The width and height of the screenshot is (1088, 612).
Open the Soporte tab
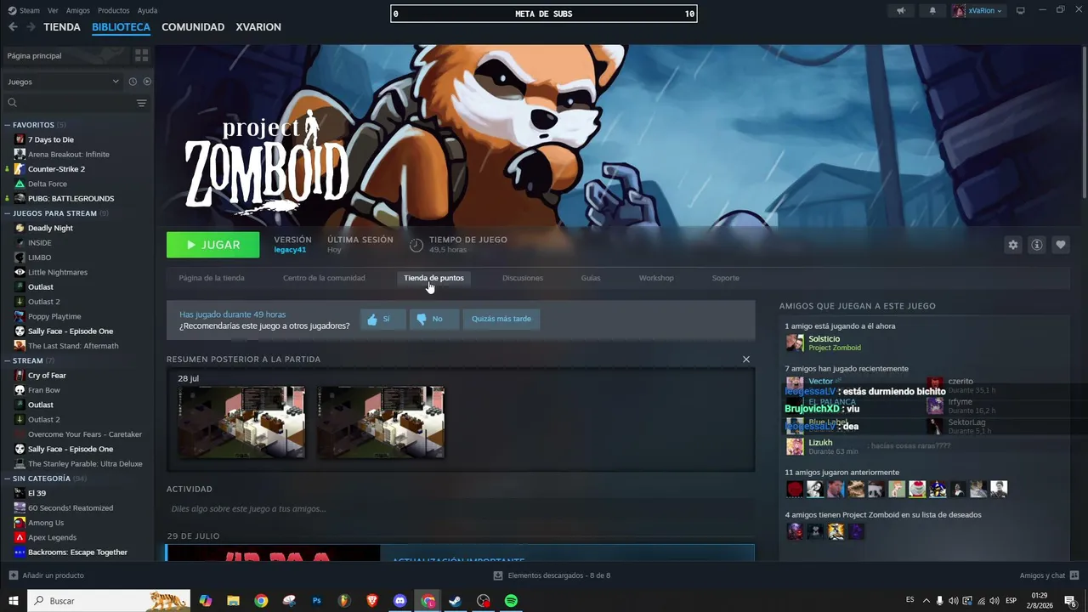pyautogui.click(x=726, y=278)
